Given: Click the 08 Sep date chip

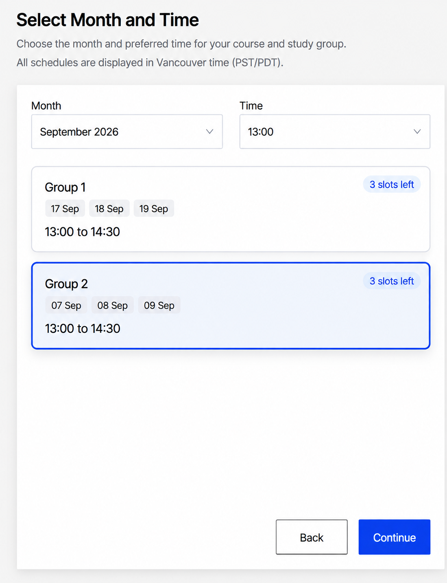Looking at the screenshot, I should 113,305.
